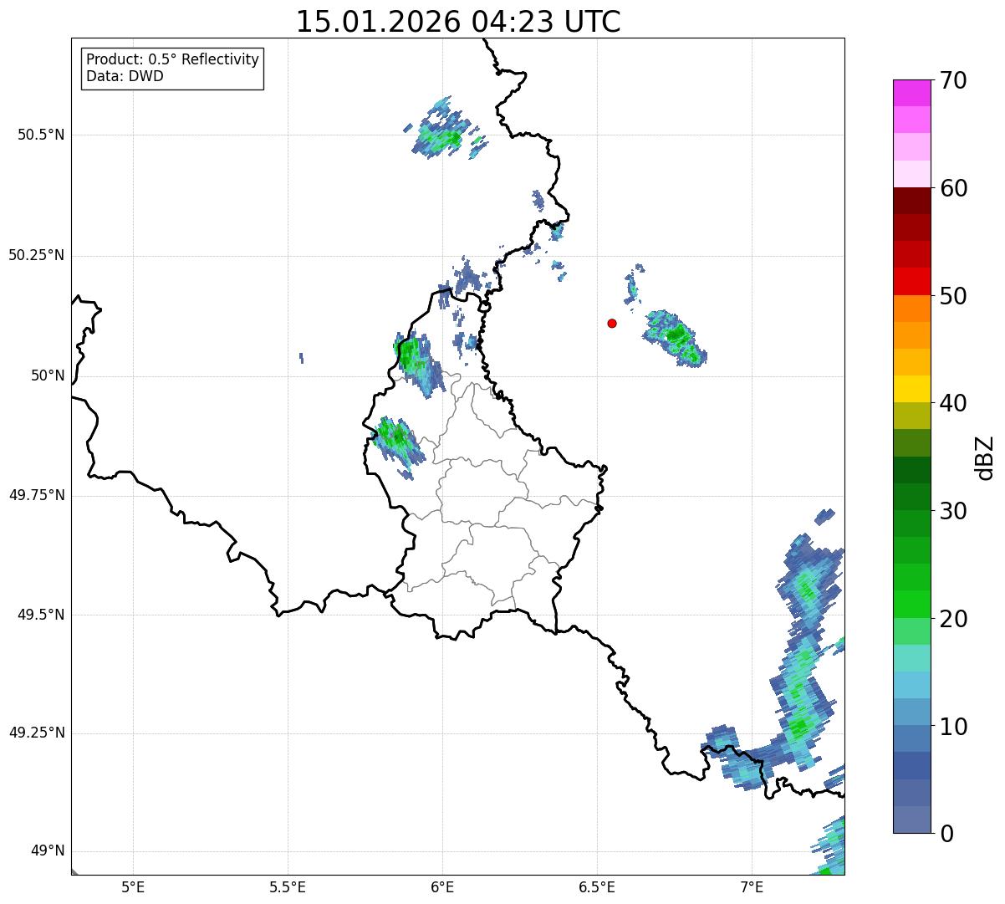Click the title 15.01.2026 04:23 UTC
The image size is (1005, 904).
coord(458,22)
